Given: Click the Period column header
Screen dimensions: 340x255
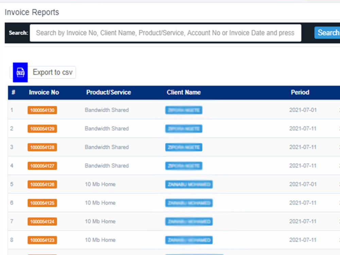Looking at the screenshot, I should coord(300,92).
